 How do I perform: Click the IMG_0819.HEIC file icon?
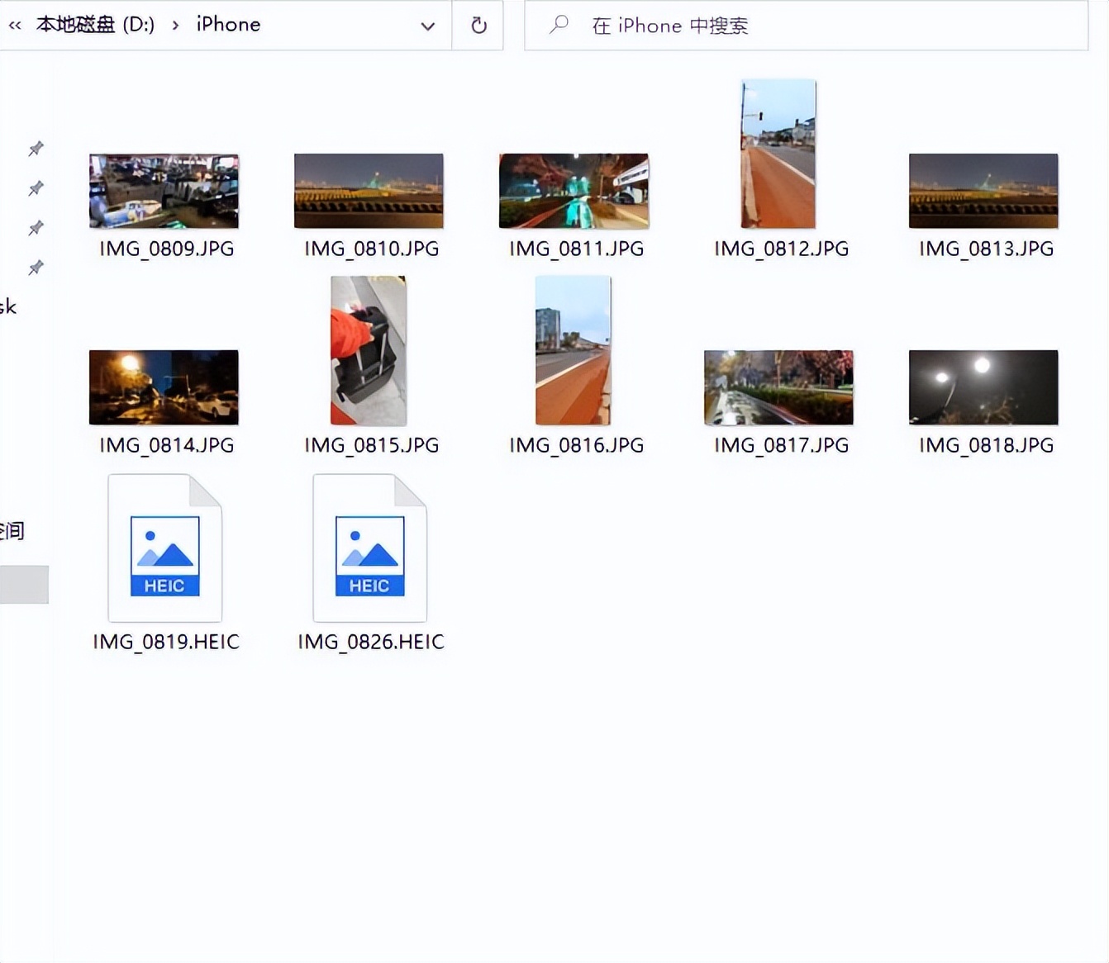point(164,547)
